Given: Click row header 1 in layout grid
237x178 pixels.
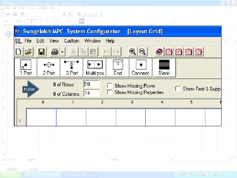Looking at the screenshot, I should 20,121.
